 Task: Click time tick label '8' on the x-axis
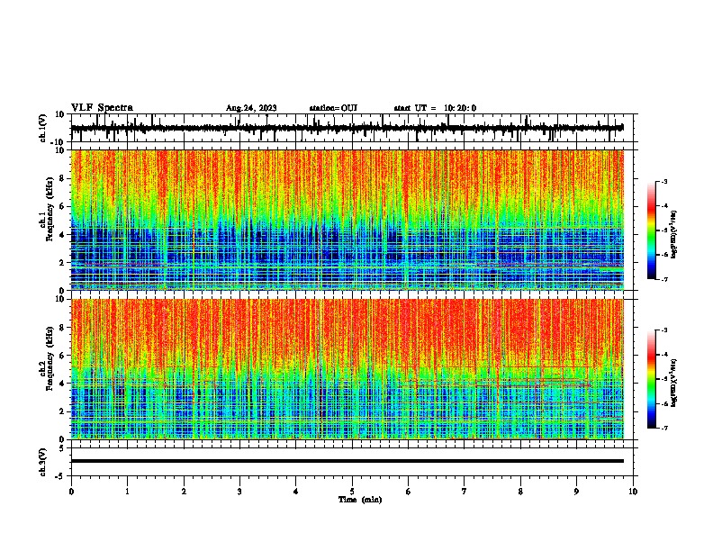pyautogui.click(x=520, y=492)
